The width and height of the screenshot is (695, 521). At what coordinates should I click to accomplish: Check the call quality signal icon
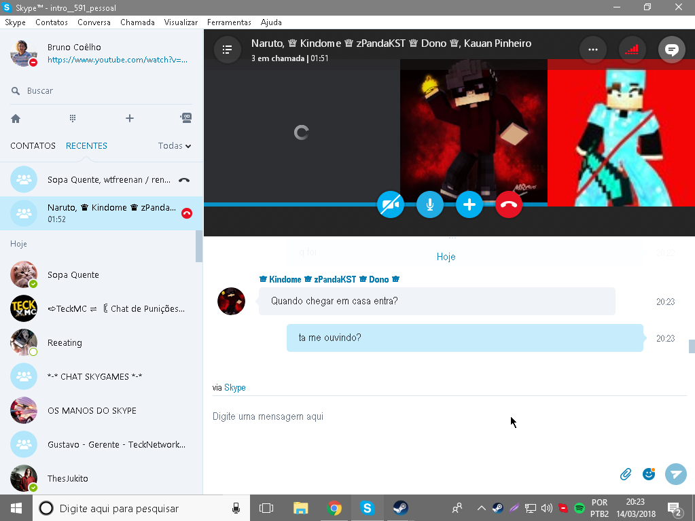pos(632,50)
